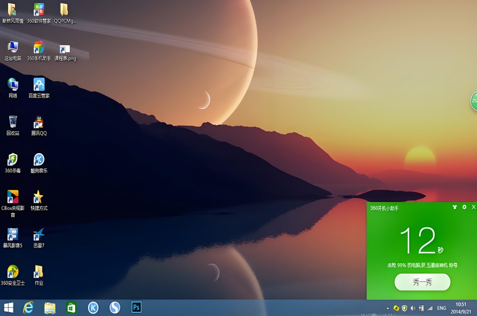Click the 360开机小助手 title text

click(384, 208)
